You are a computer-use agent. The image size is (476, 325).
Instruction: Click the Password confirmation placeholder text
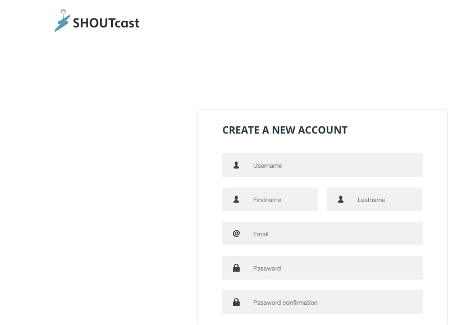pyautogui.click(x=285, y=303)
